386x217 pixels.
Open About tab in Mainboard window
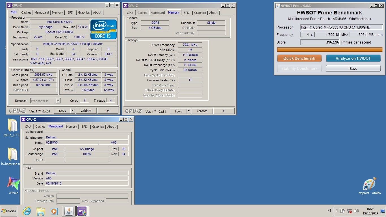[111, 127]
